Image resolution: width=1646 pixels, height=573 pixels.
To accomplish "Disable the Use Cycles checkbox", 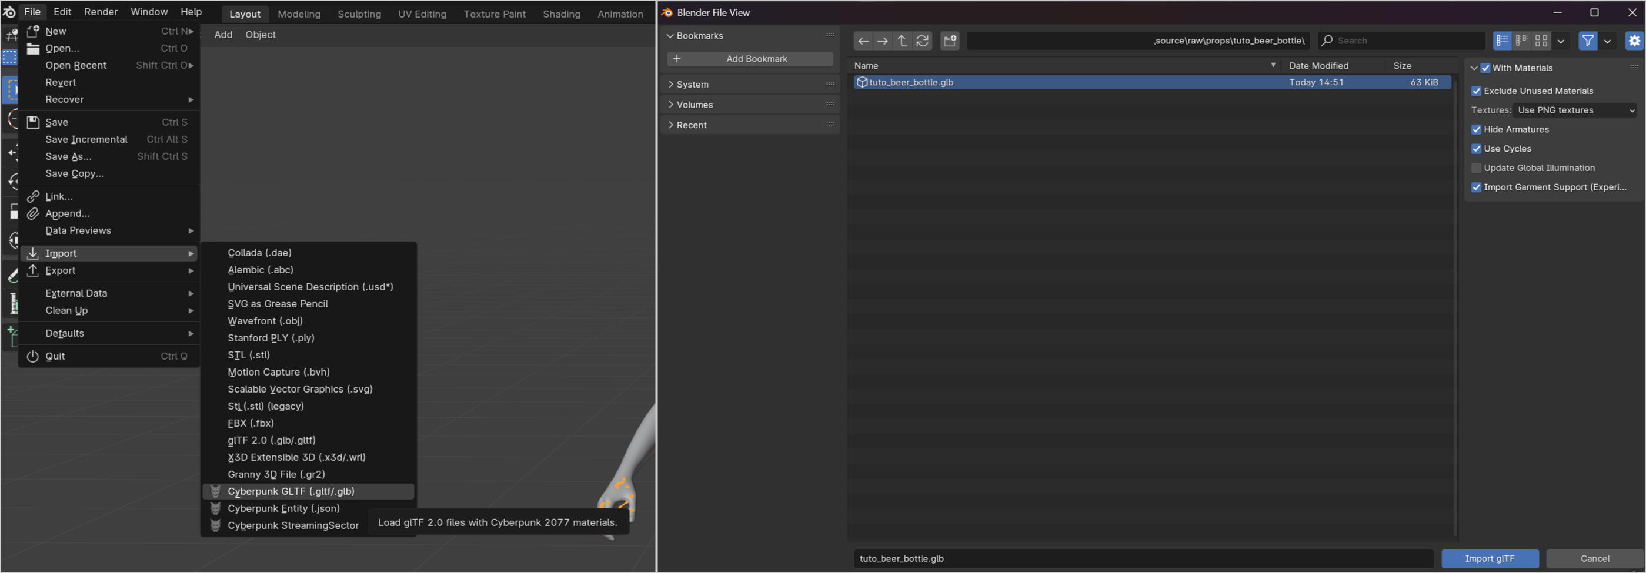I will [1476, 149].
